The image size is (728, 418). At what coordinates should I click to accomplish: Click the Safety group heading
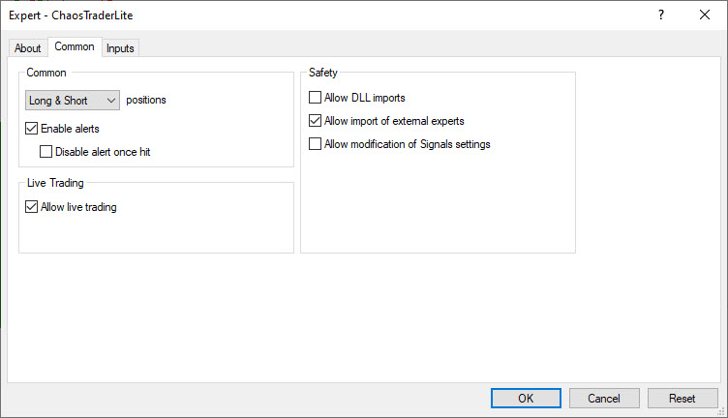(323, 73)
